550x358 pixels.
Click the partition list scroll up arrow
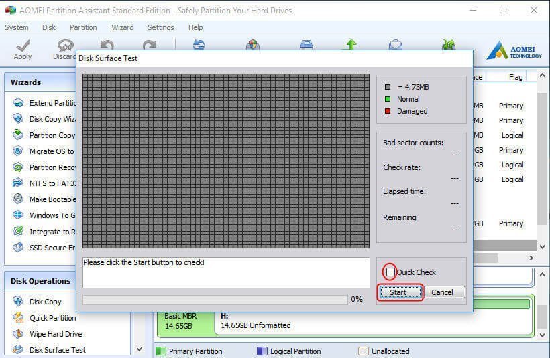coord(542,75)
